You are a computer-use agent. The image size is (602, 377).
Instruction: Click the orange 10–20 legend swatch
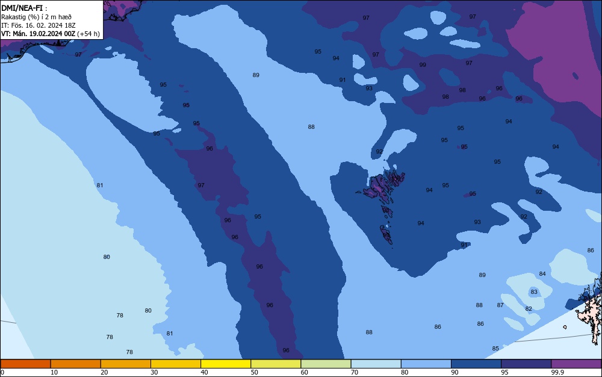pos(76,364)
